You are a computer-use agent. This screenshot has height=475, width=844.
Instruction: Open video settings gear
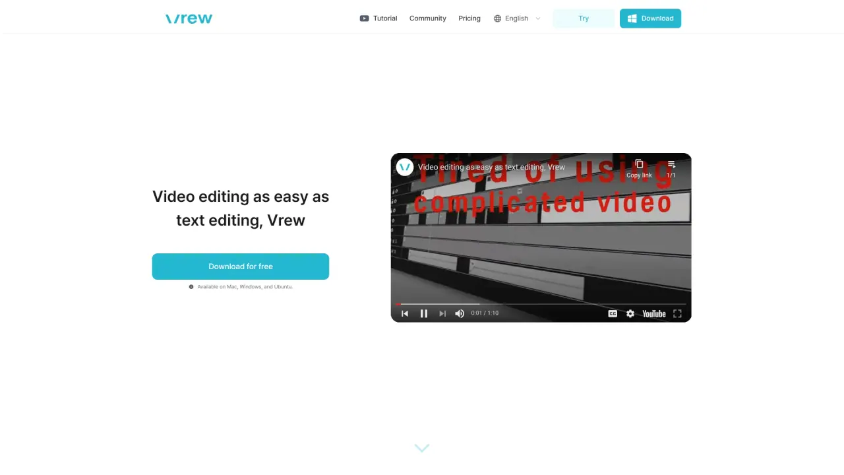630,314
